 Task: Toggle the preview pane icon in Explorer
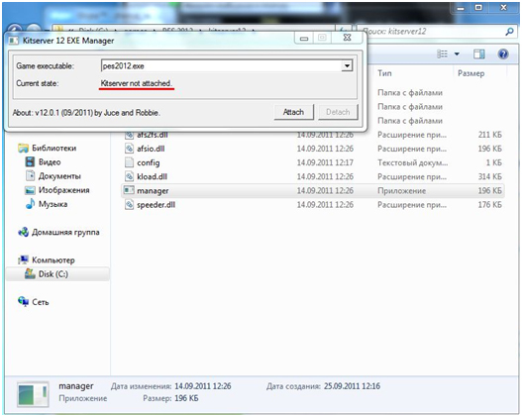(x=479, y=53)
